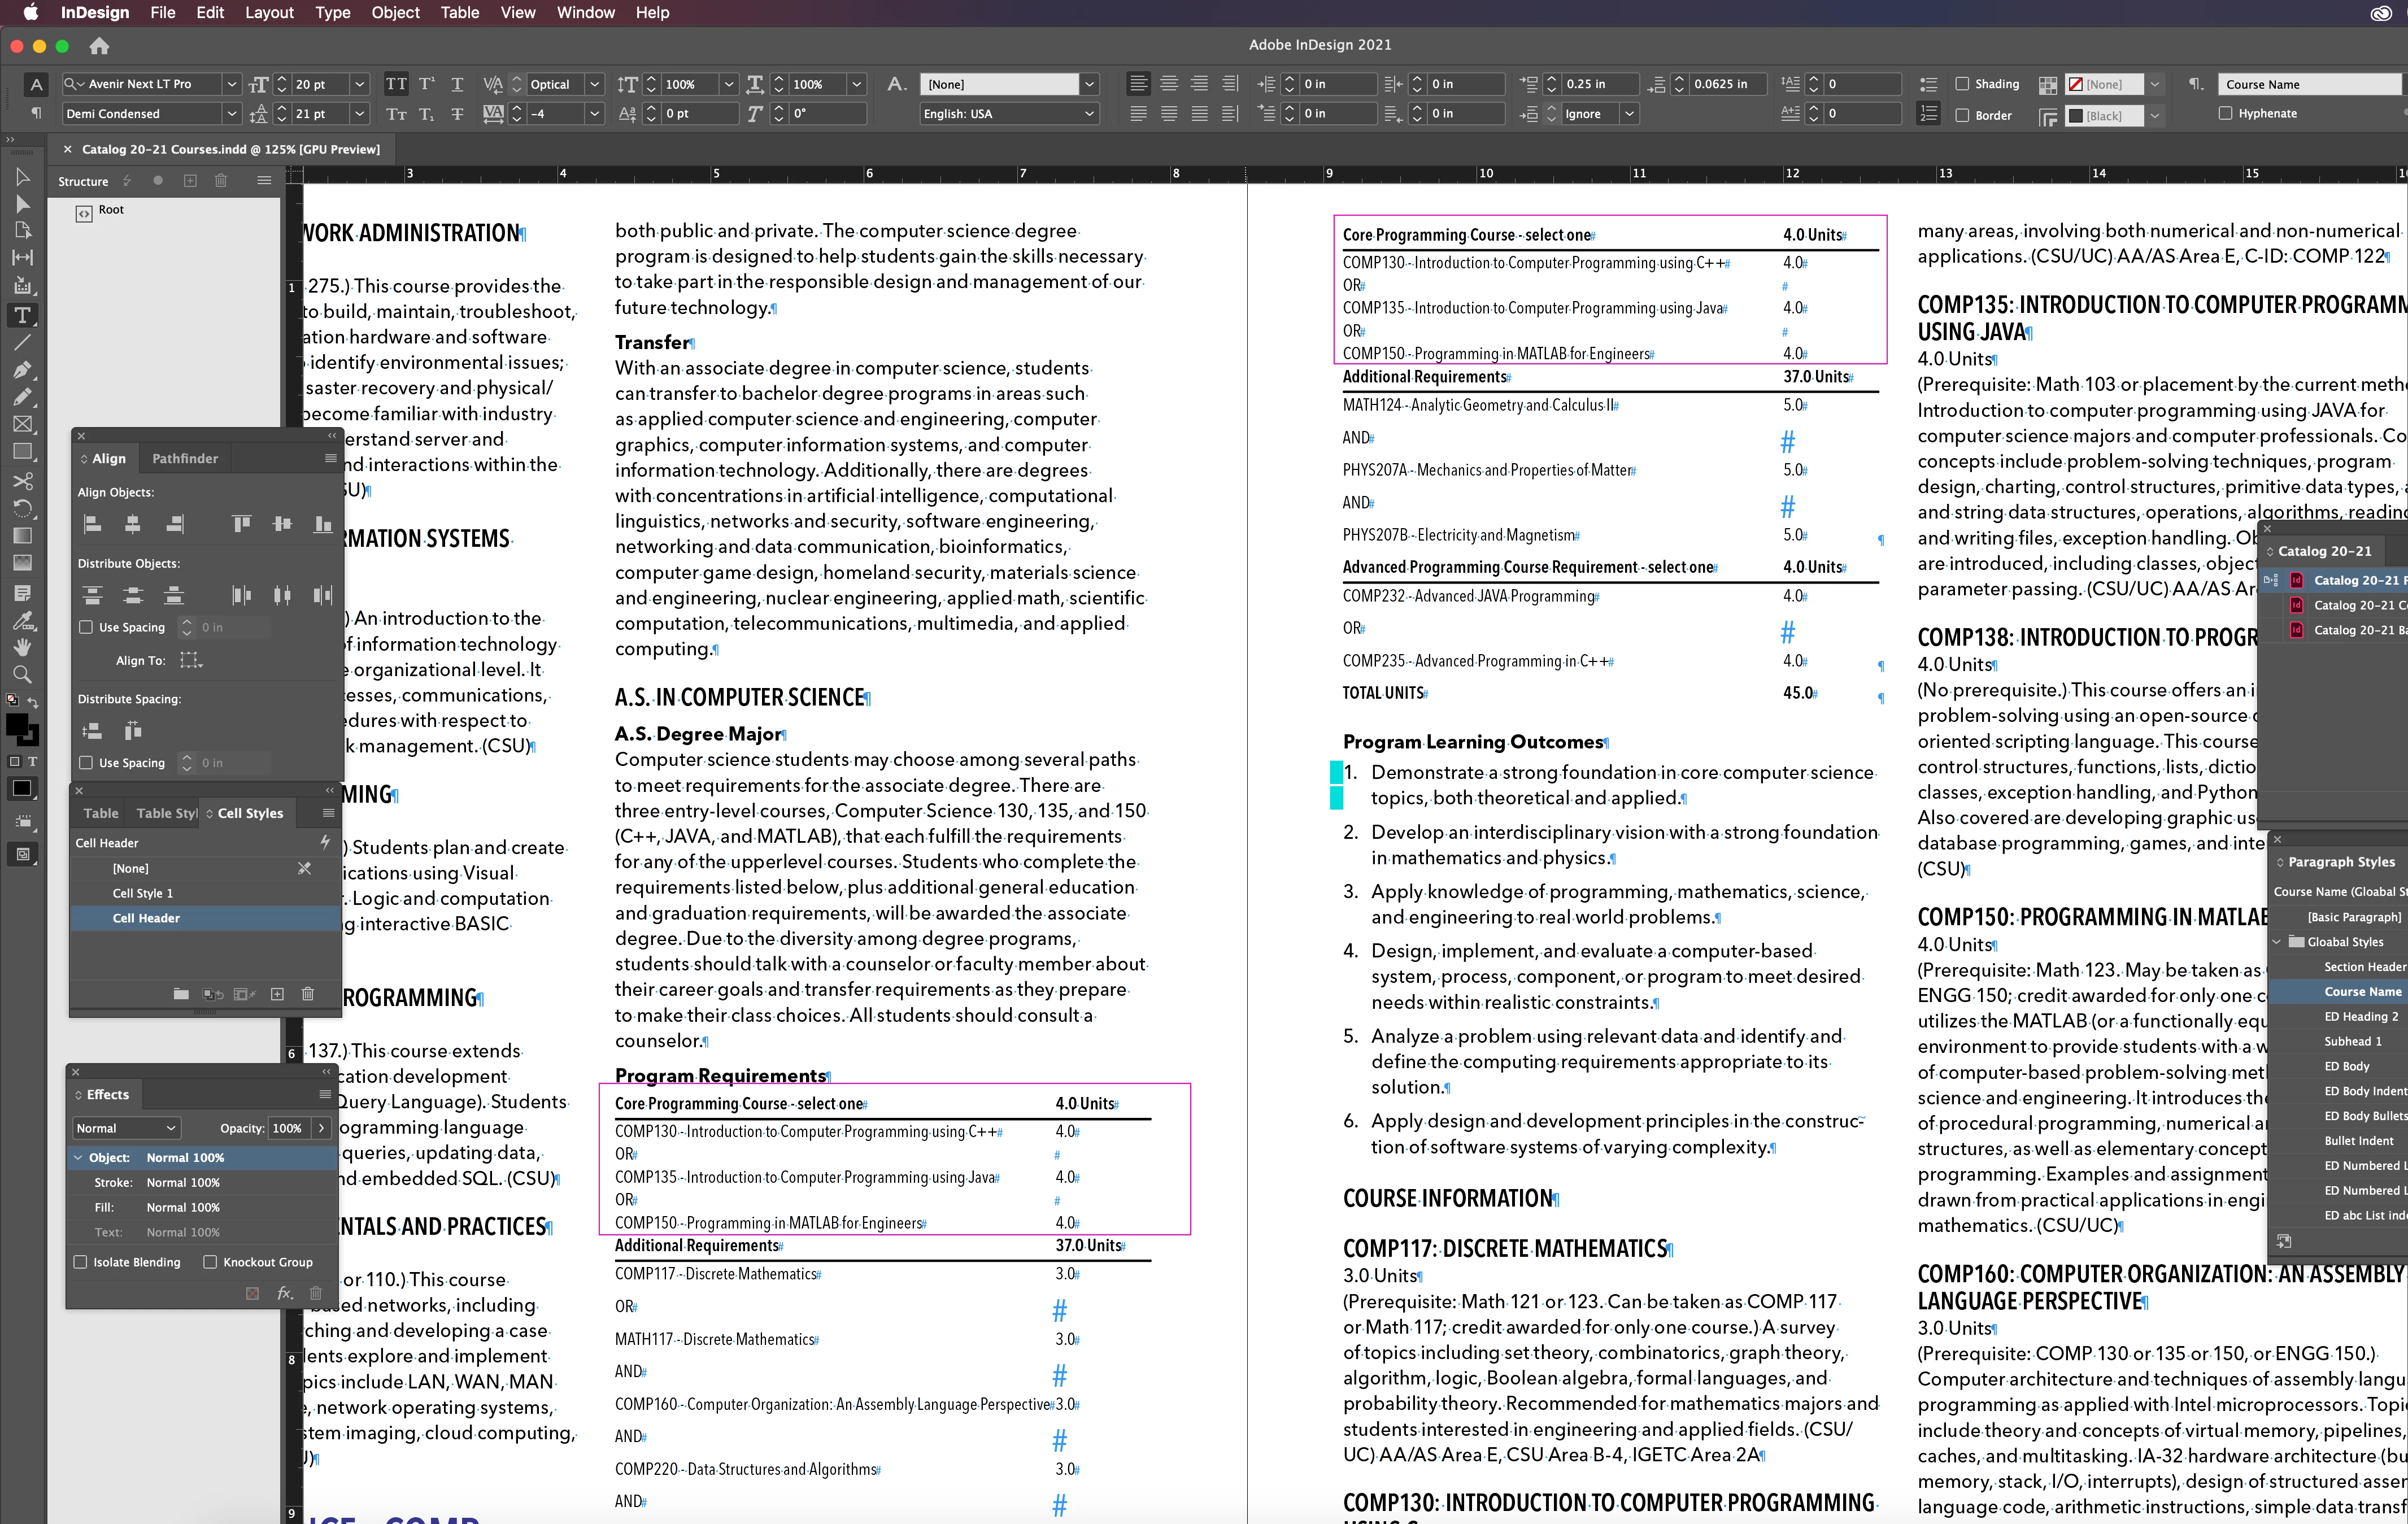
Task: Select the Scissors tool
Action: [x=22, y=481]
